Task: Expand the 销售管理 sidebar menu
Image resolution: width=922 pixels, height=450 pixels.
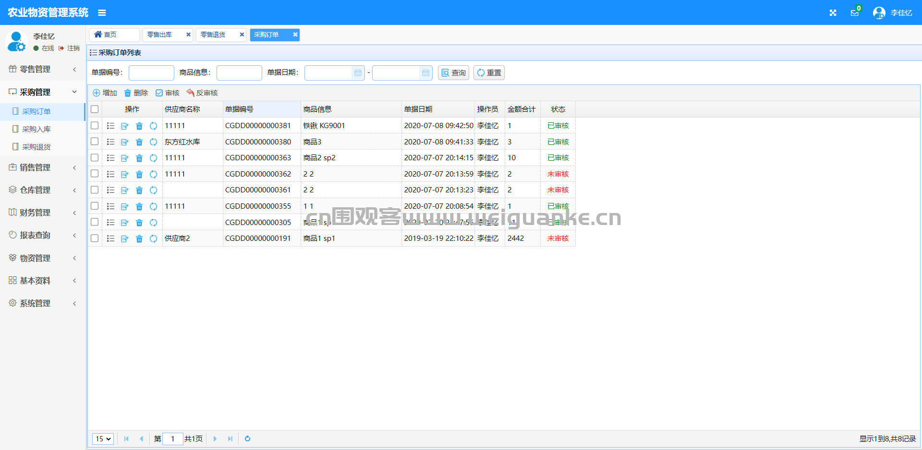Action: coord(43,167)
